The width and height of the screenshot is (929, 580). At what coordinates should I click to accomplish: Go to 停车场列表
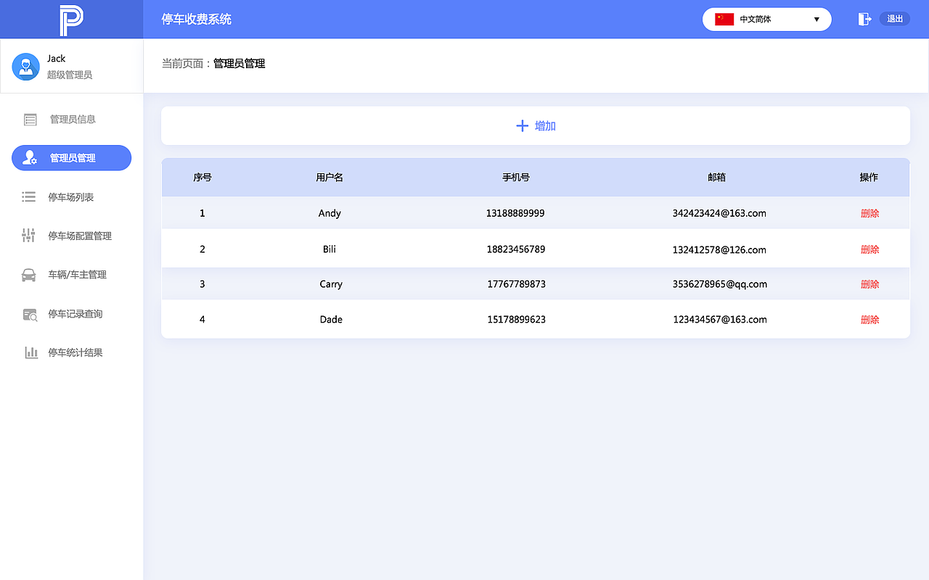pyautogui.click(x=71, y=197)
